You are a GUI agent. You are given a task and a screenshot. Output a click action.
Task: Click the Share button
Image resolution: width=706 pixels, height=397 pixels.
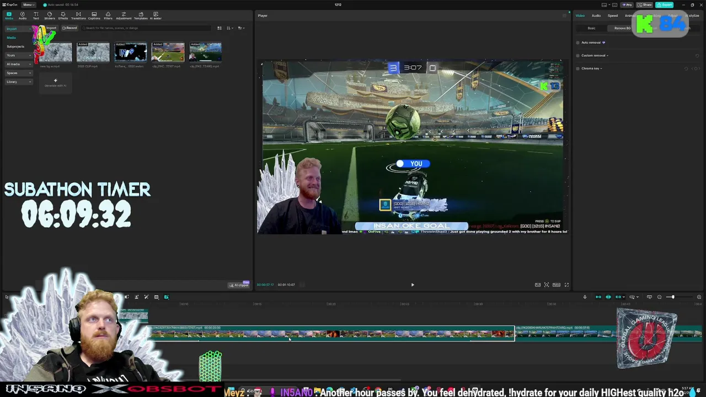644,5
